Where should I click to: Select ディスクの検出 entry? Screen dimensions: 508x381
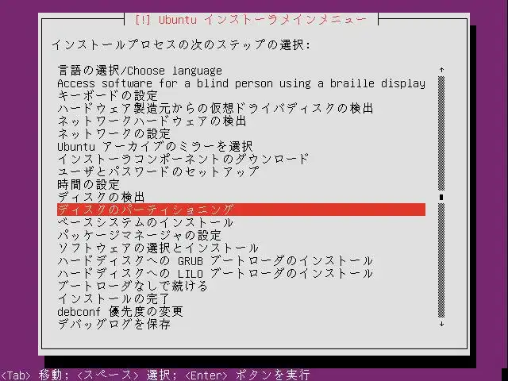[101, 198]
